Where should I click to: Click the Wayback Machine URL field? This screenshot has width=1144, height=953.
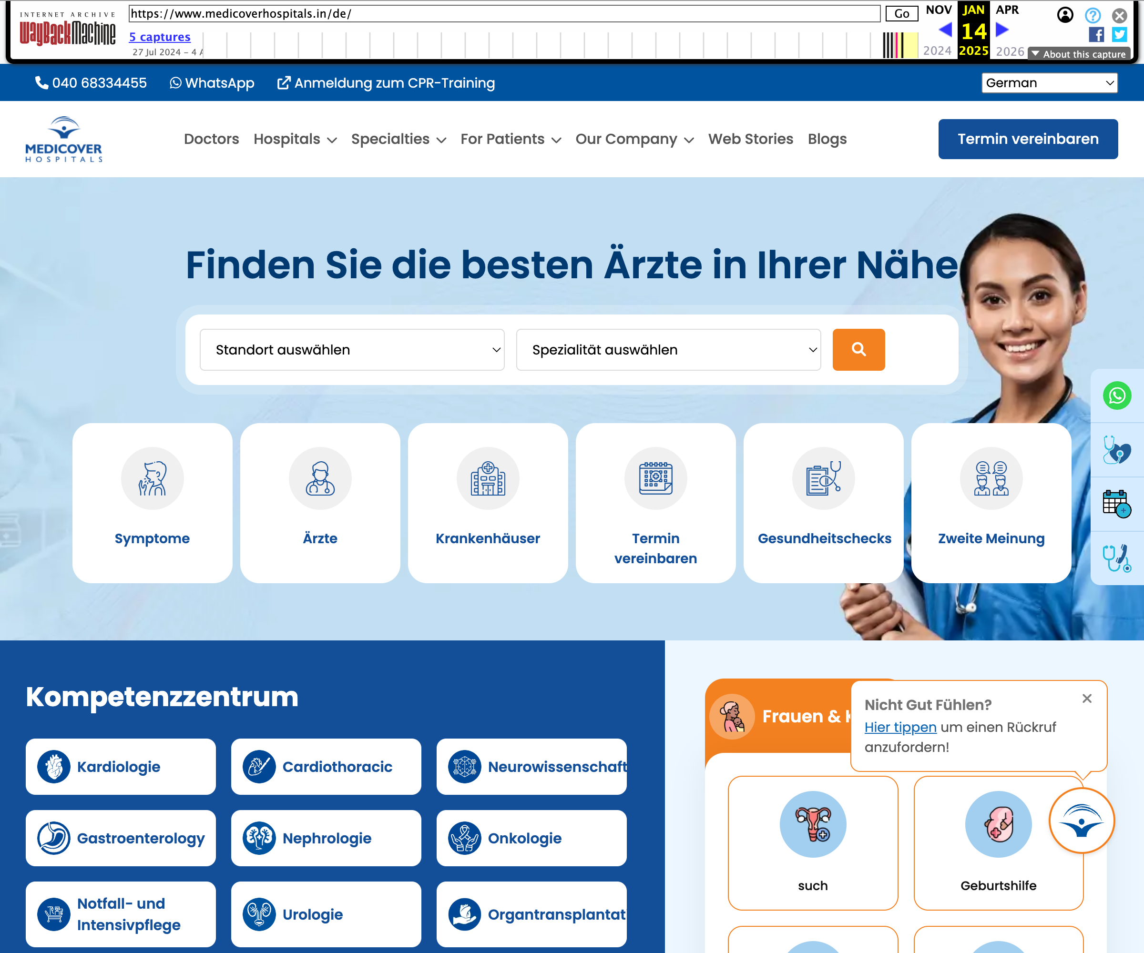click(x=504, y=14)
